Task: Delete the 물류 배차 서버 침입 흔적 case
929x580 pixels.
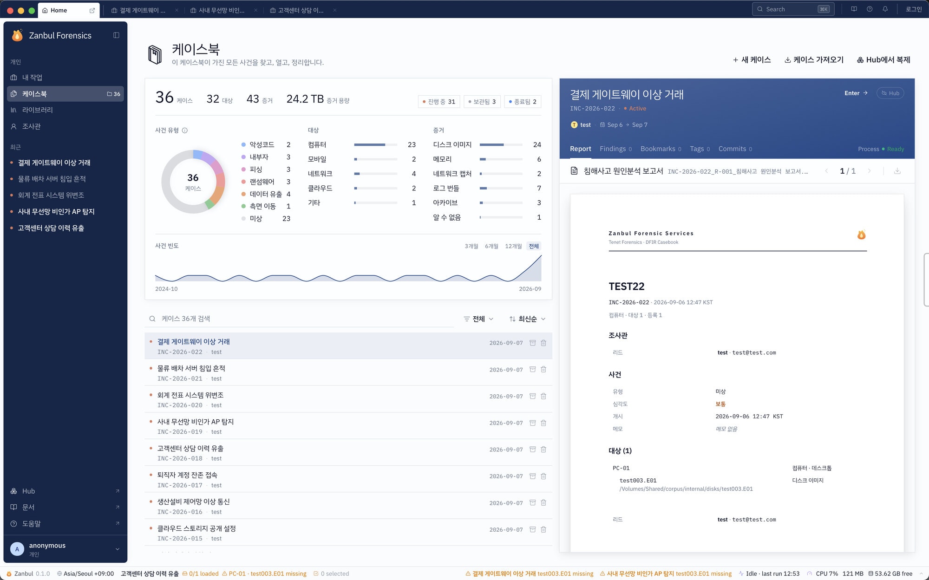Action: [x=543, y=370]
